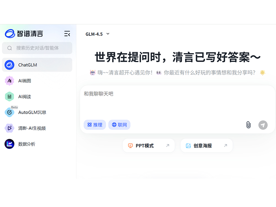This screenshot has width=276, height=207.
Task: Click the AutoGLM沉思 blue icon
Action: coord(9,113)
